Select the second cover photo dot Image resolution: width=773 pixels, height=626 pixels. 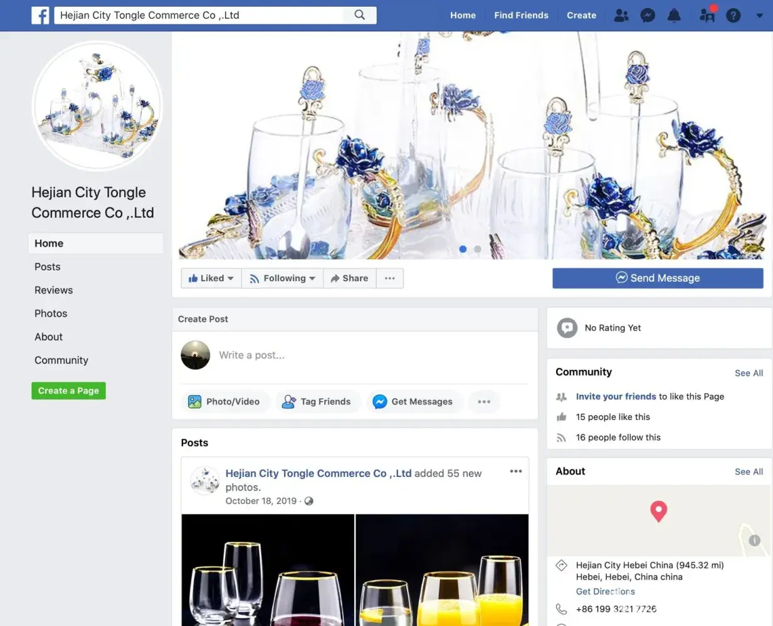(x=478, y=249)
